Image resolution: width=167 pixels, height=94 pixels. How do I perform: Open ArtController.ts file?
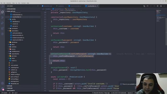(x=17, y=33)
